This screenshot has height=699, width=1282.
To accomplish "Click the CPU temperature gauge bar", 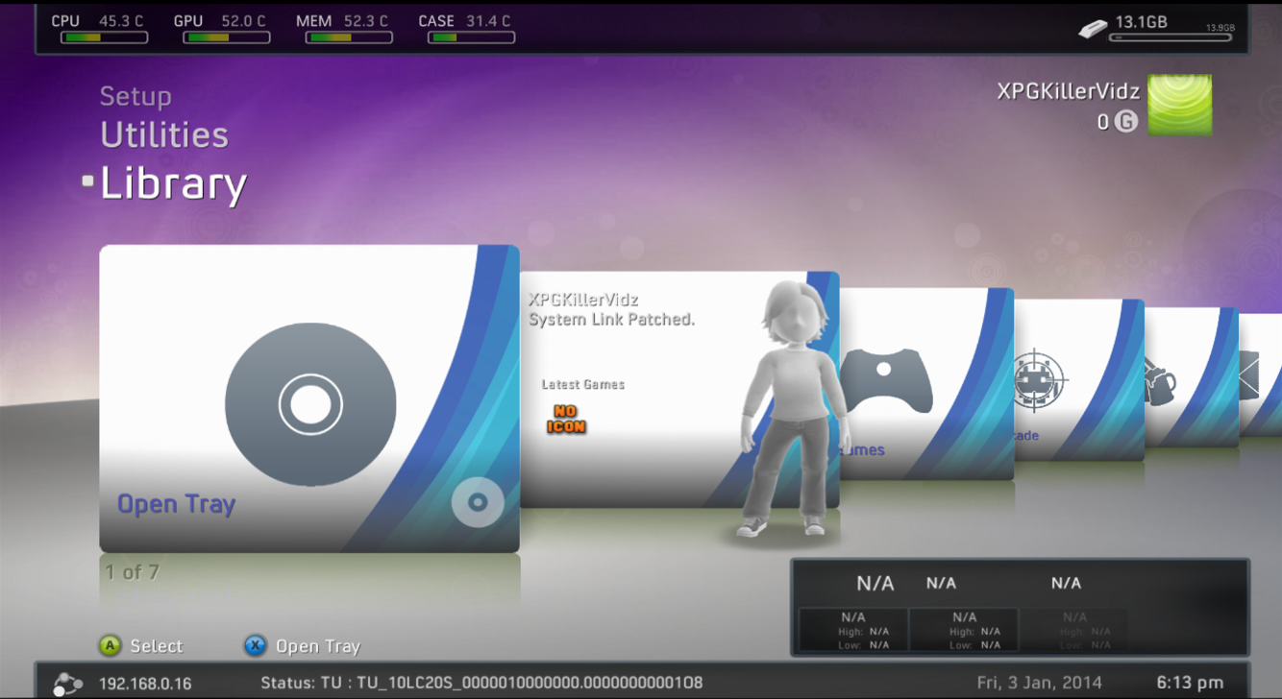I will (x=104, y=38).
